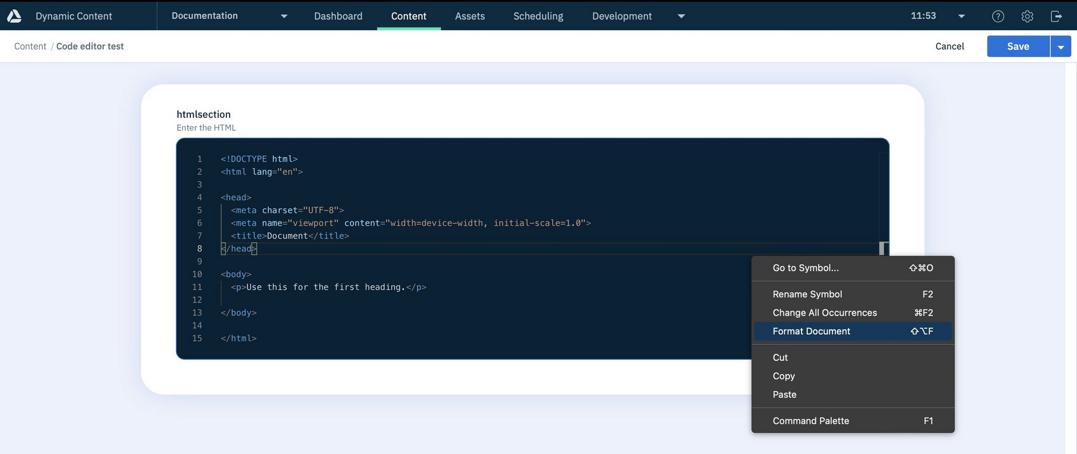
Task: Click the log out icon
Action: (x=1056, y=17)
